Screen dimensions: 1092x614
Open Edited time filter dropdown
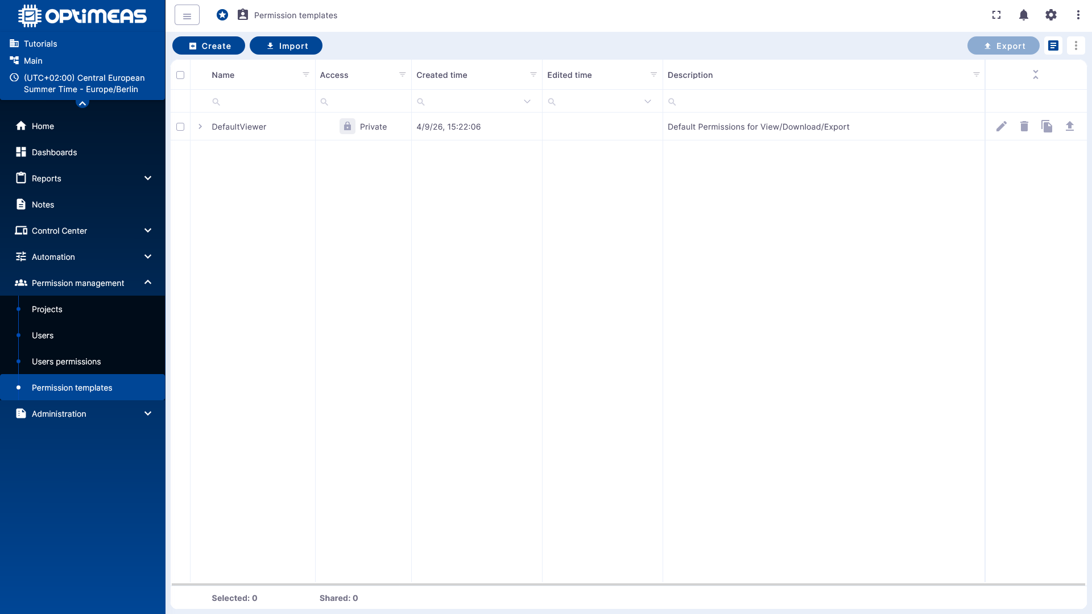[x=648, y=102]
